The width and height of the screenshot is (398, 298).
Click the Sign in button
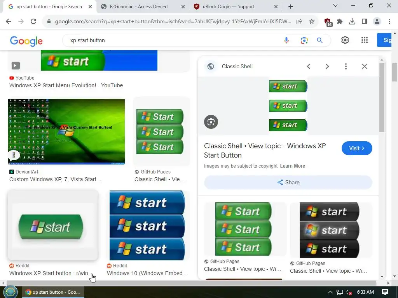point(384,40)
